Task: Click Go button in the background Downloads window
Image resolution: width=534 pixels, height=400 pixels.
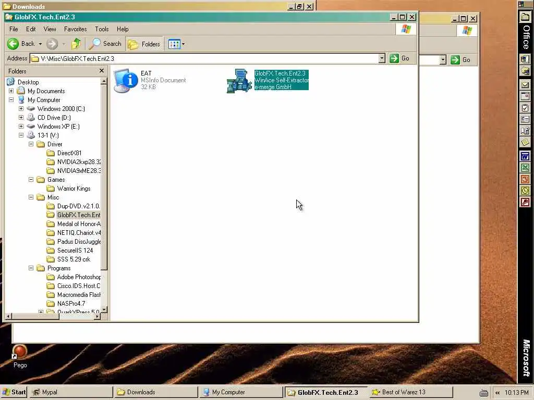Action: pyautogui.click(x=460, y=60)
